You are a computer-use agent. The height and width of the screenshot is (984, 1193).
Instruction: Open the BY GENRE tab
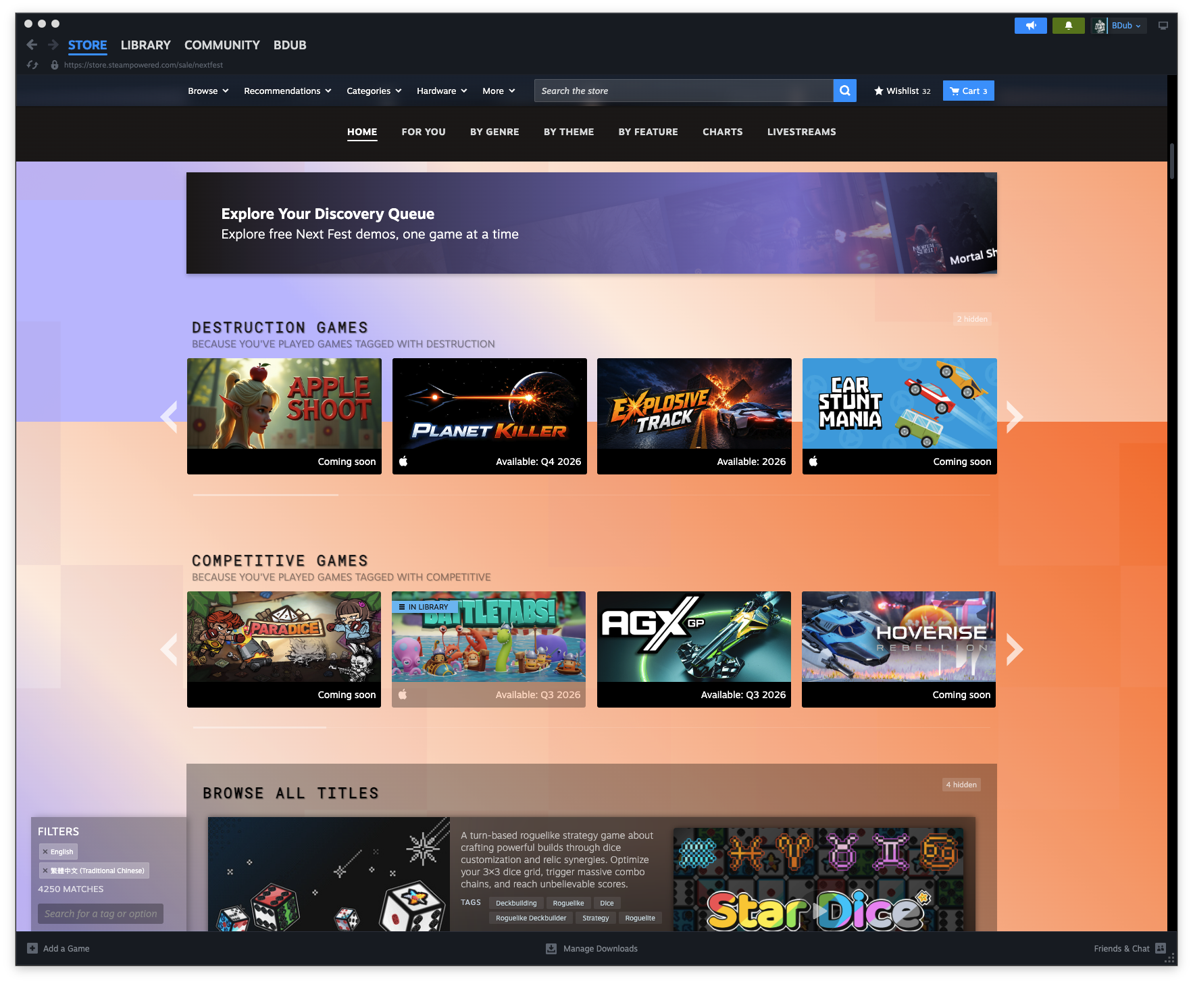click(x=494, y=132)
